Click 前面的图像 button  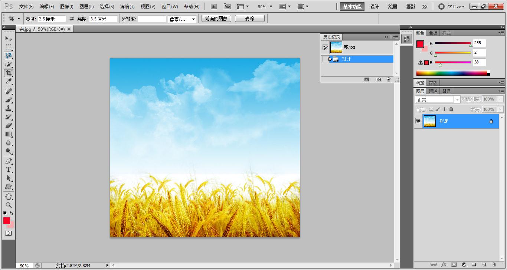pos(216,19)
